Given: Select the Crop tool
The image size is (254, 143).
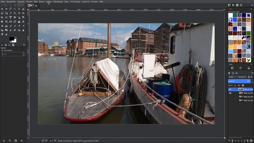Looking at the screenshot, I should (6, 17).
